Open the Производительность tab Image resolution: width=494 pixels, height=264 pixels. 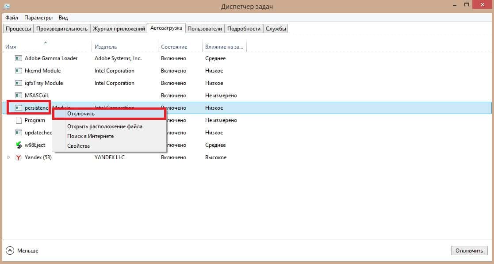tap(62, 29)
